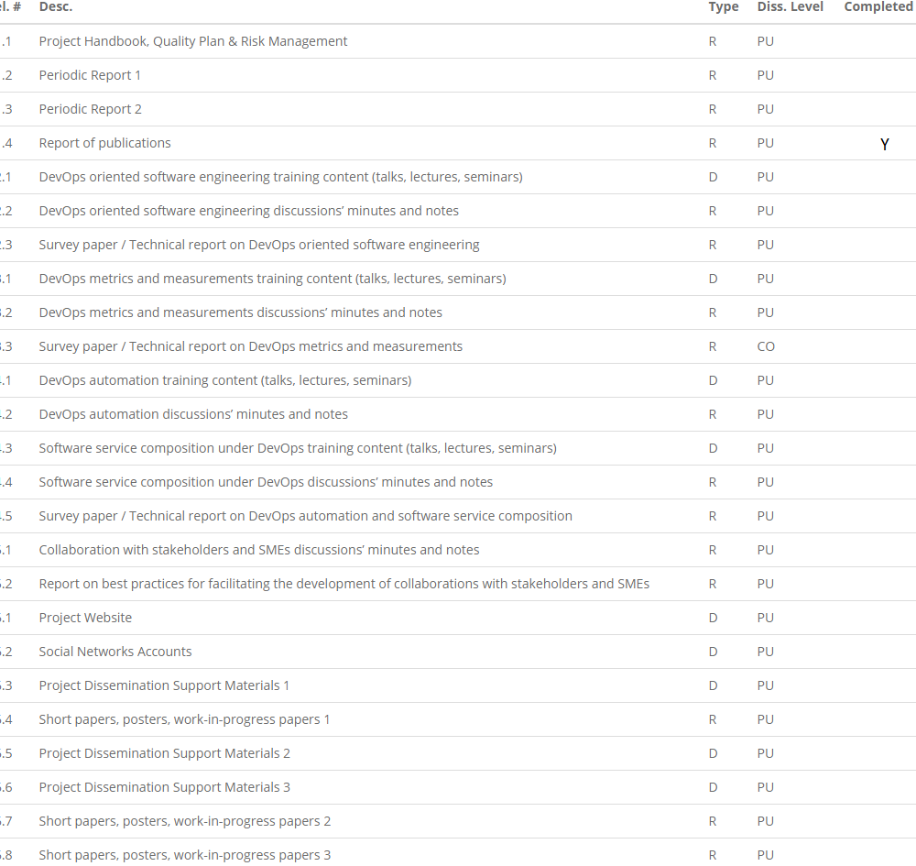Select Survey paper on DevOps metrics and measurements
This screenshot has height=866, width=916.
(250, 346)
